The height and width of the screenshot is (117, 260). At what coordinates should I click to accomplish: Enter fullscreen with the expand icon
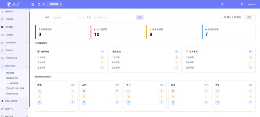pos(242,4)
